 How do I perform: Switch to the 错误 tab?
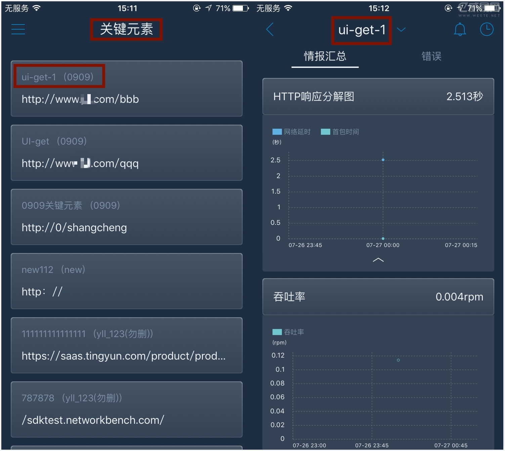pos(431,56)
